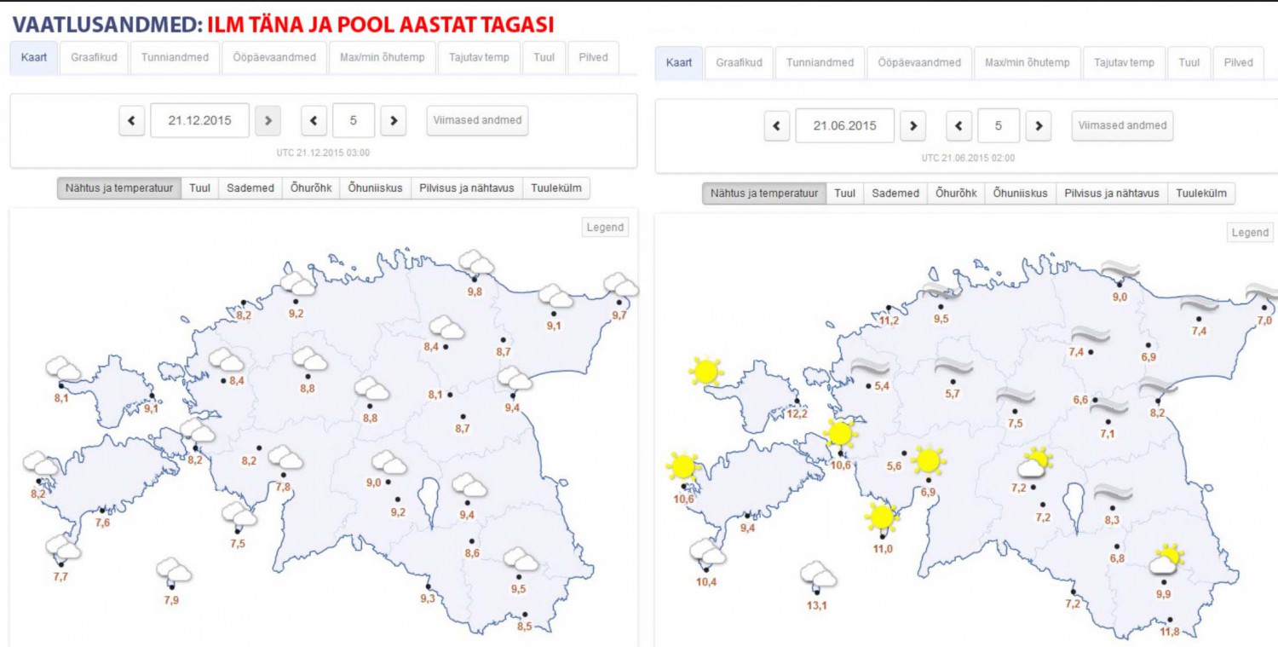Viewport: 1278px width, 647px height.
Task: Click the cloud icon above 9,8 on left map
Action: 476,262
